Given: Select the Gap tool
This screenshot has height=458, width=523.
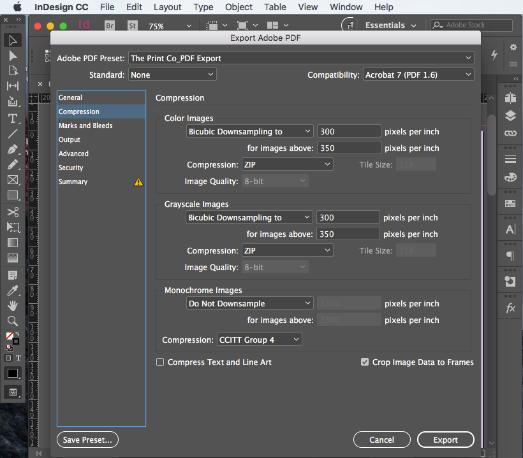Looking at the screenshot, I should 13,86.
